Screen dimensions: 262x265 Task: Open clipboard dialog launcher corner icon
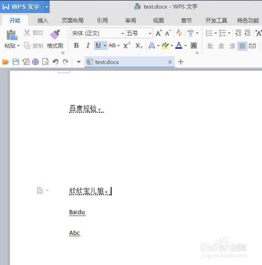click(x=63, y=53)
